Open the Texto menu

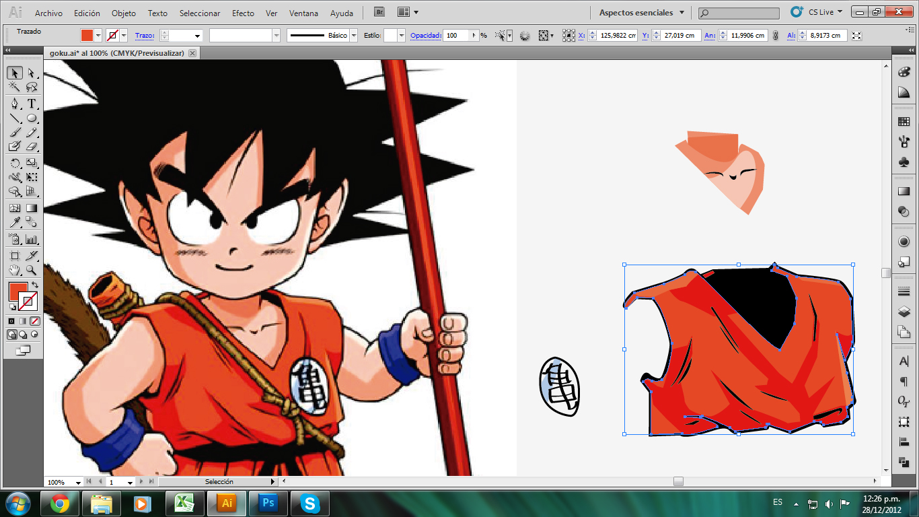pos(157,13)
